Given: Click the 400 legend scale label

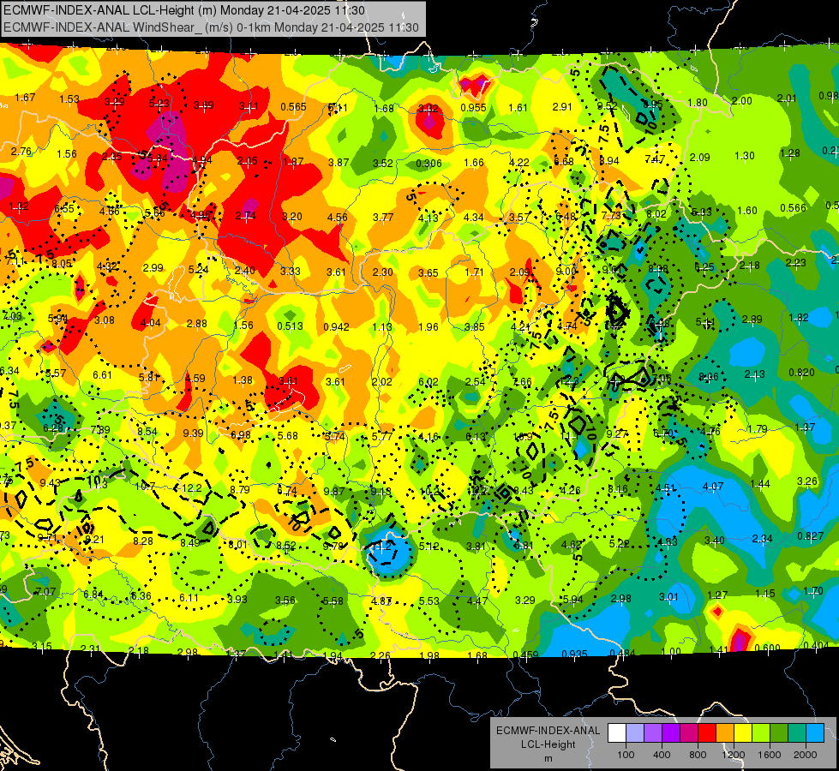Looking at the screenshot, I should tap(662, 755).
